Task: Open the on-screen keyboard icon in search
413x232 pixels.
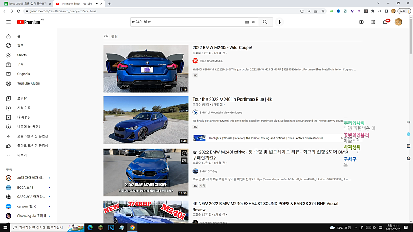Action: pyautogui.click(x=247, y=22)
